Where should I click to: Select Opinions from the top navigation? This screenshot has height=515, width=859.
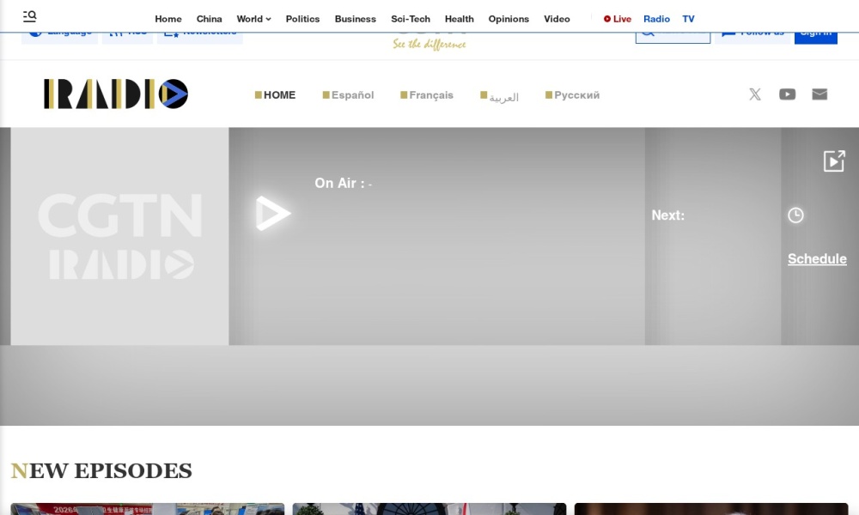pyautogui.click(x=509, y=19)
